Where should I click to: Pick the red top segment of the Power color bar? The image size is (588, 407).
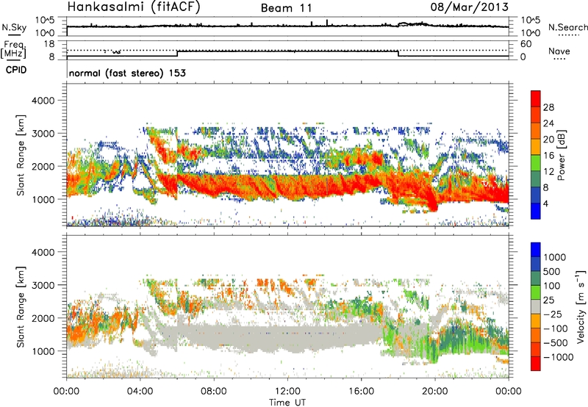[536, 98]
